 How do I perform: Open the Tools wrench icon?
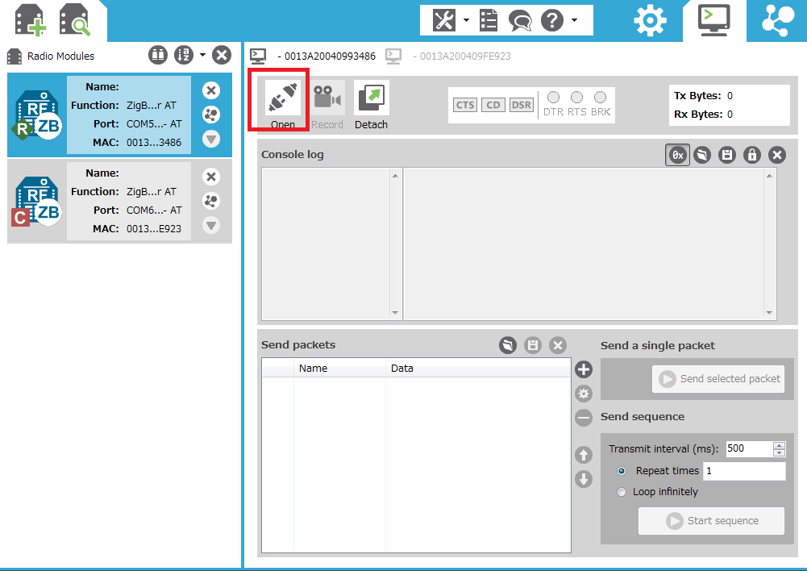tap(443, 21)
